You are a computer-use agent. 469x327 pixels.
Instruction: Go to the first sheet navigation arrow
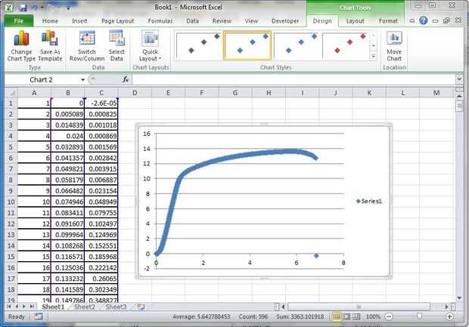pyautogui.click(x=9, y=307)
